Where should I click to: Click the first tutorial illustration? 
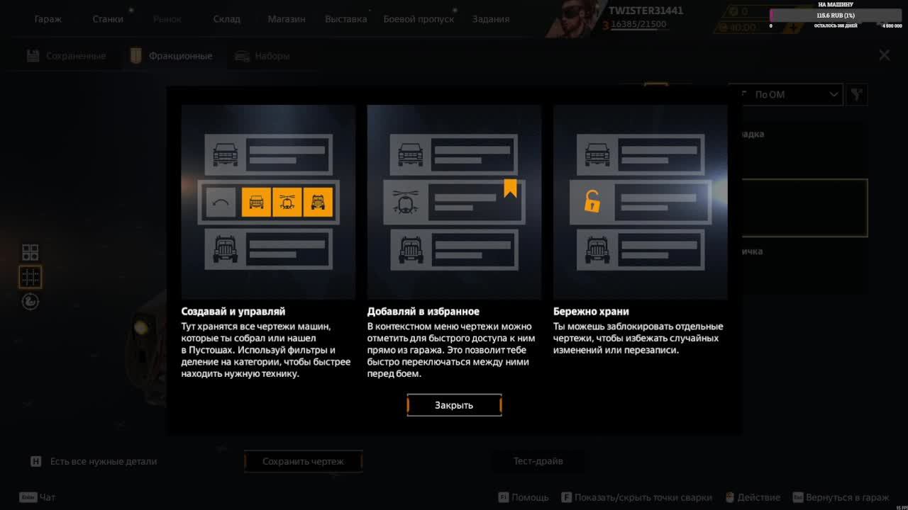click(x=268, y=202)
